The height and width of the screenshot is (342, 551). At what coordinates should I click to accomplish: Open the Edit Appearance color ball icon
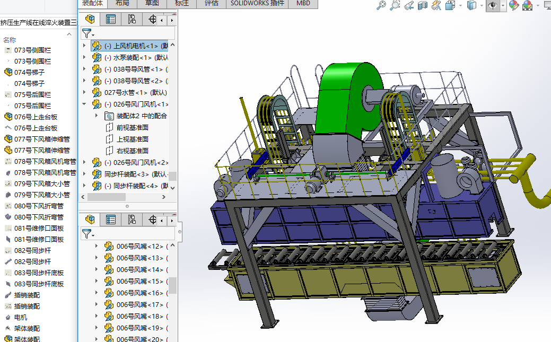(x=513, y=5)
